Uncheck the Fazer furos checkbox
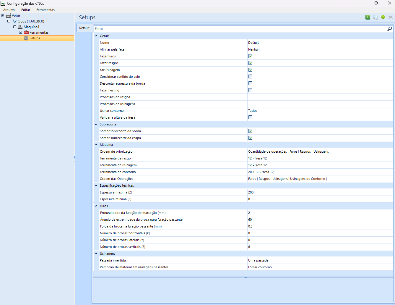The height and width of the screenshot is (305, 395). tap(250, 56)
